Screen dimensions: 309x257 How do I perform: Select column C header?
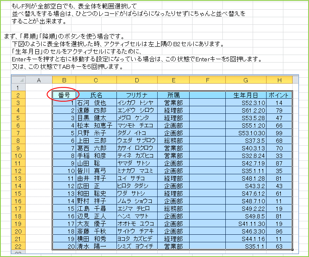pyautogui.click(x=96, y=80)
